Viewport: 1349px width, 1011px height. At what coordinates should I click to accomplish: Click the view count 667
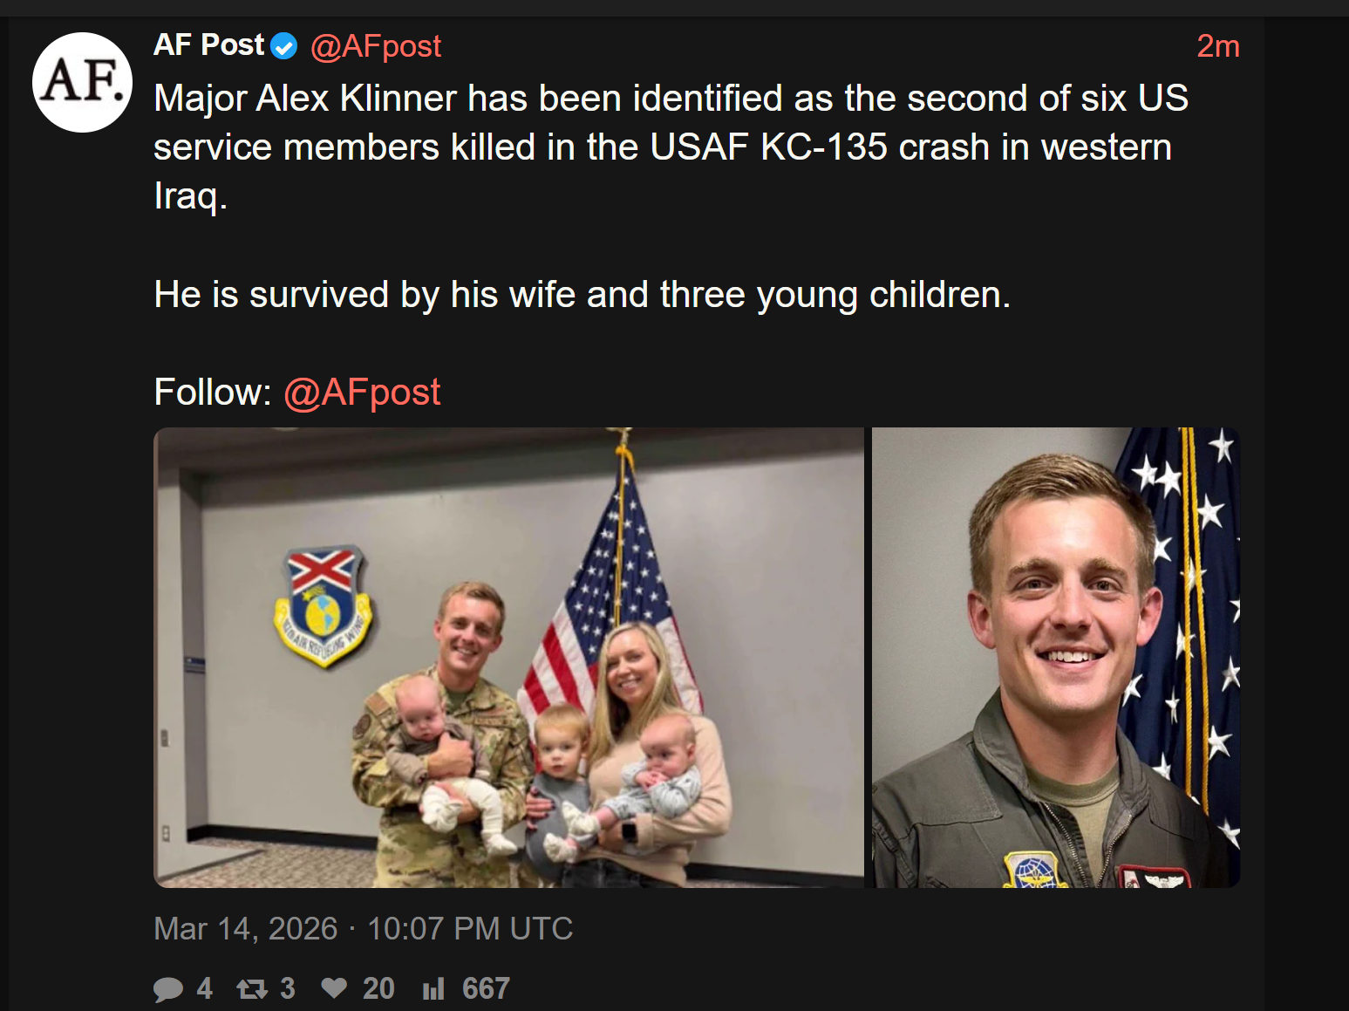[486, 988]
